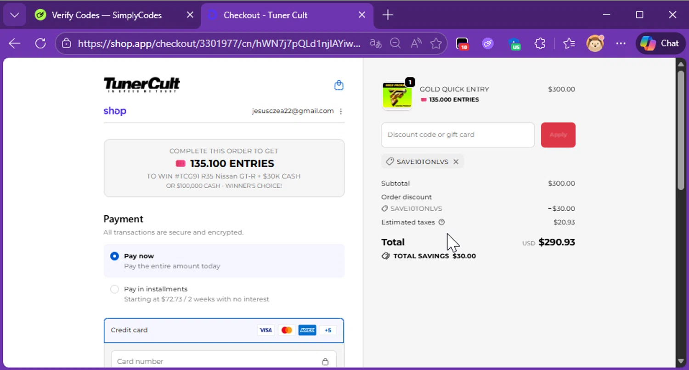This screenshot has height=370, width=689.
Task: Close the Checkout - Tuner Cult tab
Action: pyautogui.click(x=362, y=15)
